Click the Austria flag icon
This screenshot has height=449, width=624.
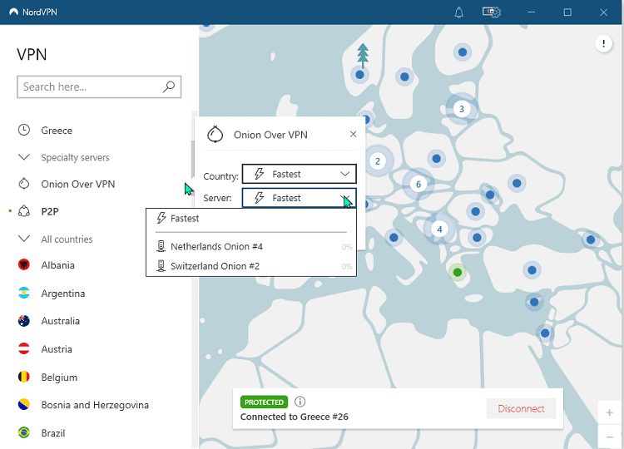[24, 348]
